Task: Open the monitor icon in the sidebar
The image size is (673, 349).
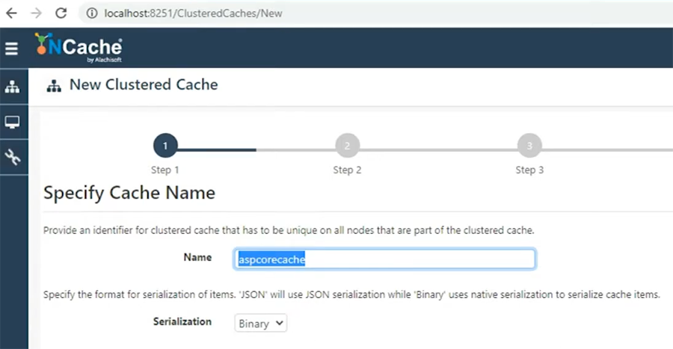Action: (12, 123)
